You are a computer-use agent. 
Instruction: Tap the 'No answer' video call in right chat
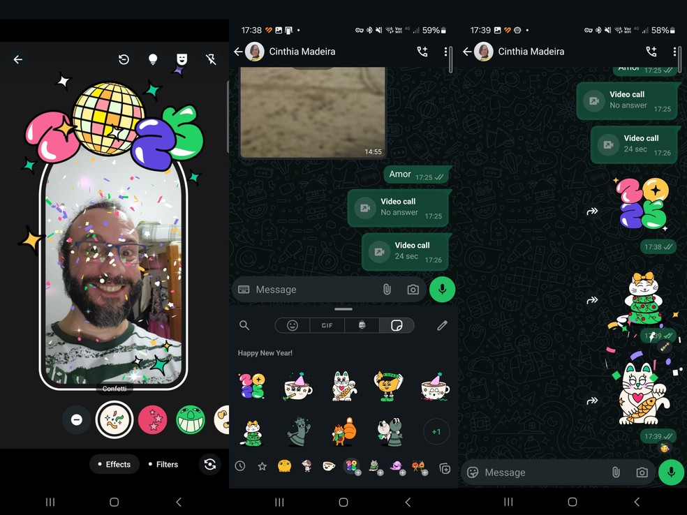[x=627, y=100]
